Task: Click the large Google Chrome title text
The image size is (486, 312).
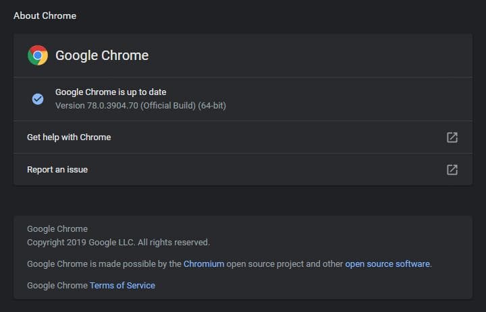Action: (102, 55)
